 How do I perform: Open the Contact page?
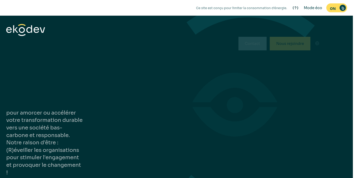point(252,44)
